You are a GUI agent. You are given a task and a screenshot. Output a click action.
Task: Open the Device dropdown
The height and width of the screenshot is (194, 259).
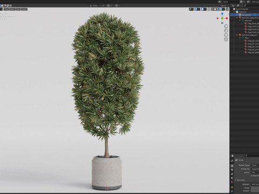click(x=255, y=172)
